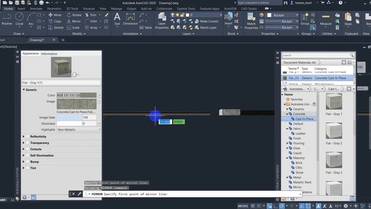The height and width of the screenshot is (209, 371).
Task: Toggle the grid display in status bar
Action: click(x=253, y=206)
